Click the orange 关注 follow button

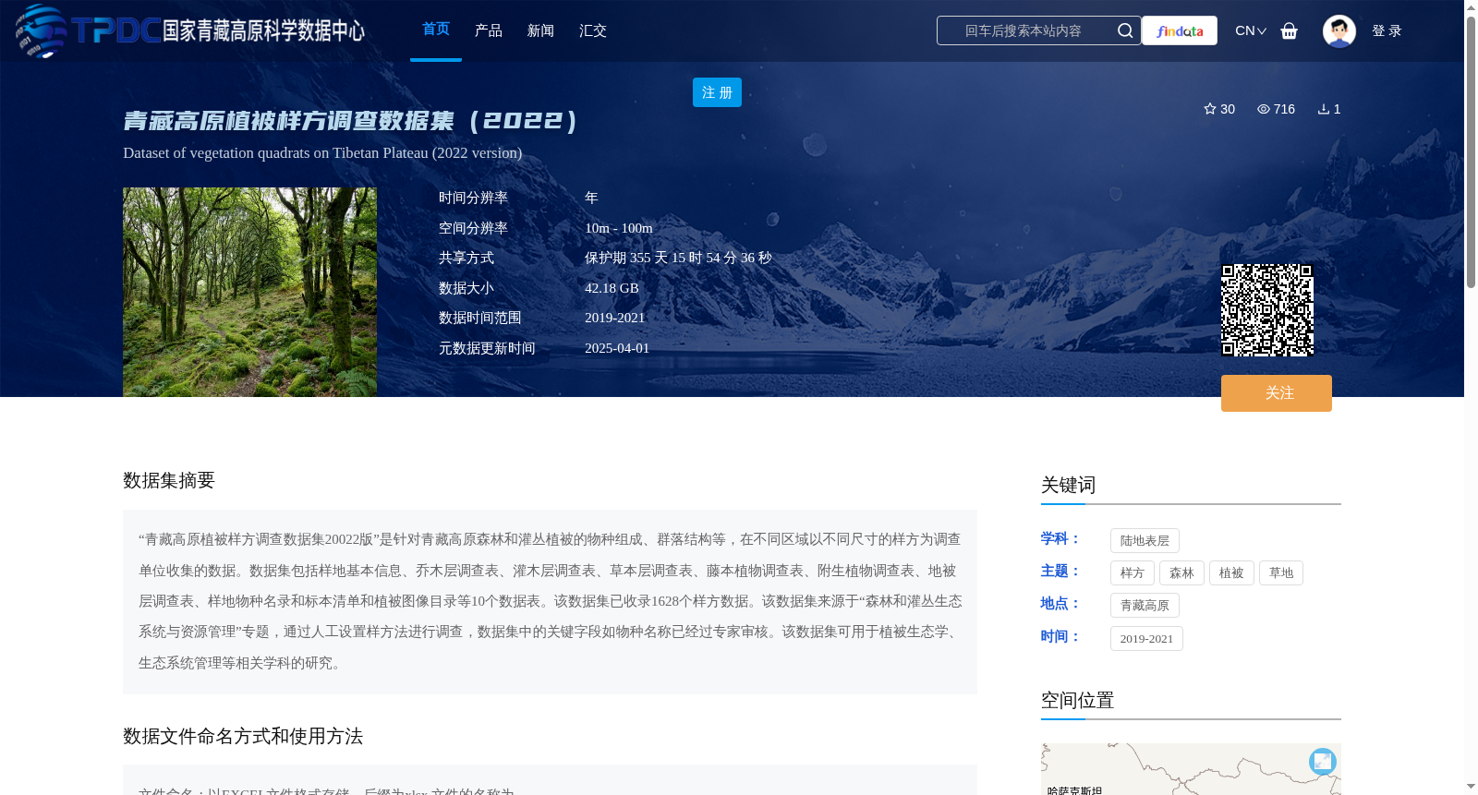(x=1277, y=393)
